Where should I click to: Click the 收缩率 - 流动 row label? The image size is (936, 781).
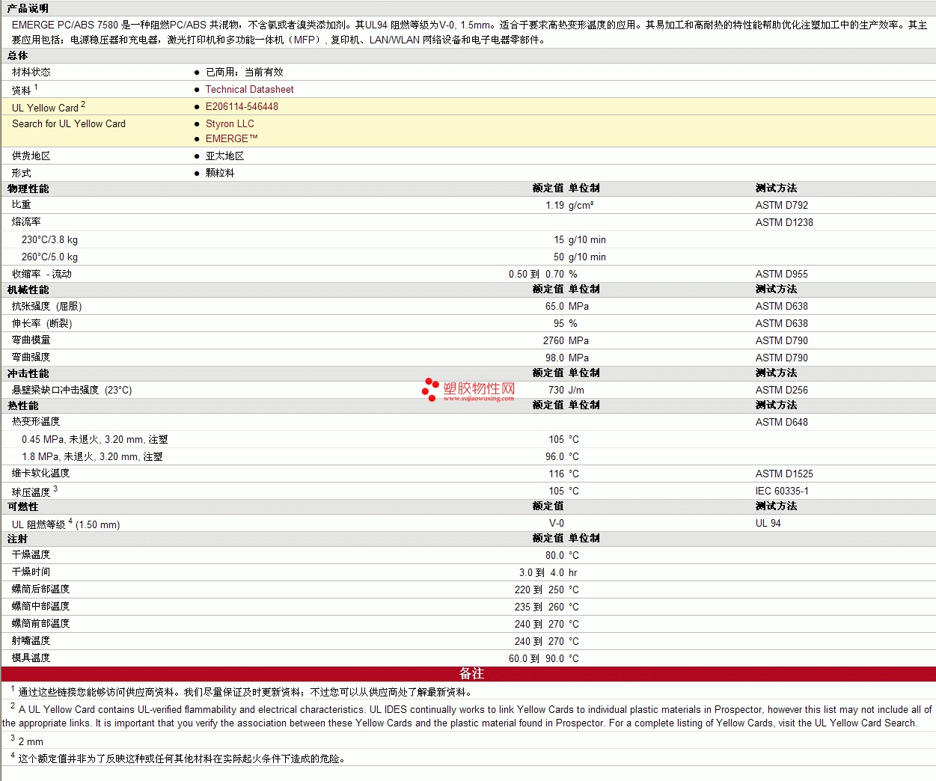[x=41, y=274]
